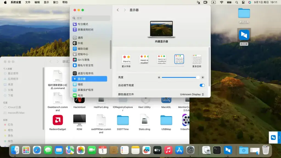Click the 橙色 tag in Finder

(x=8, y=130)
